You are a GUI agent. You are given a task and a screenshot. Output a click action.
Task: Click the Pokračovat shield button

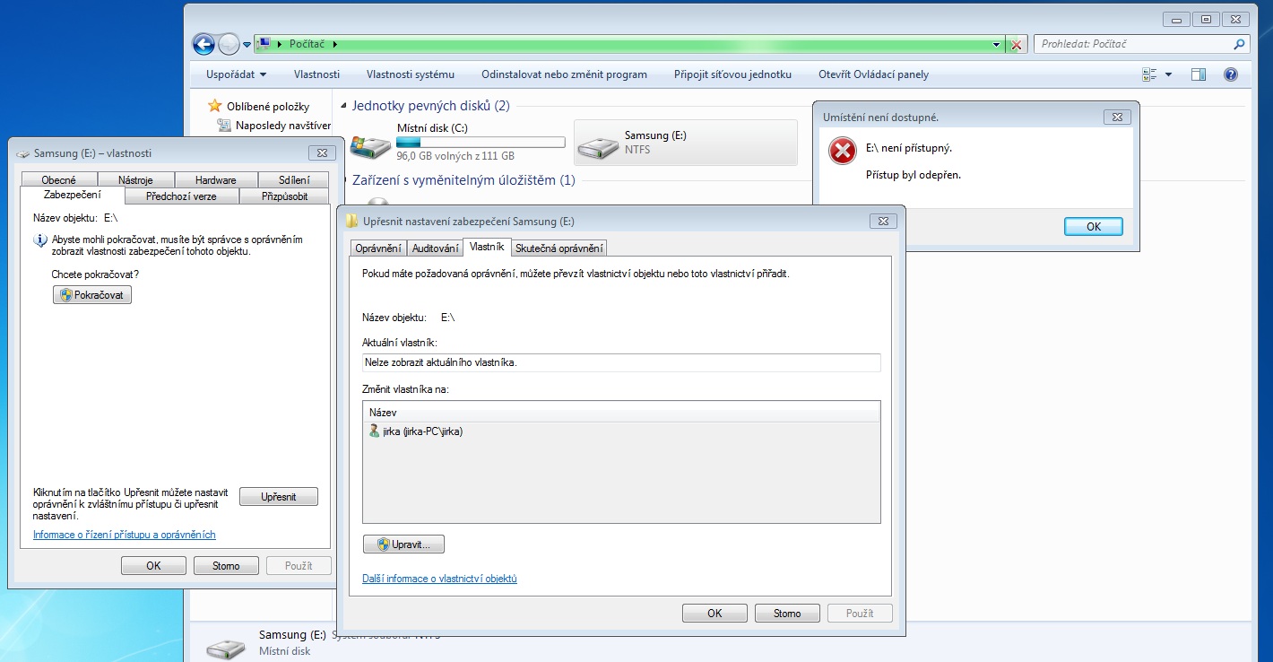click(x=92, y=294)
